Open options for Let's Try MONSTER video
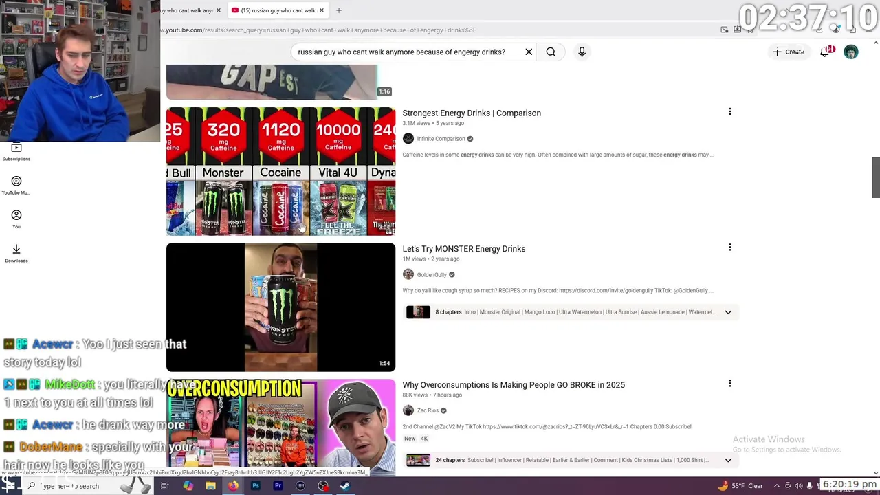The height and width of the screenshot is (495, 880). pos(729,247)
